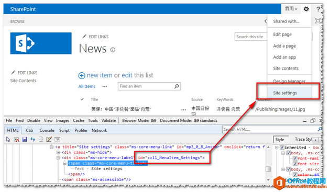
Task: Open the Find menu
Action: (x=19, y=120)
